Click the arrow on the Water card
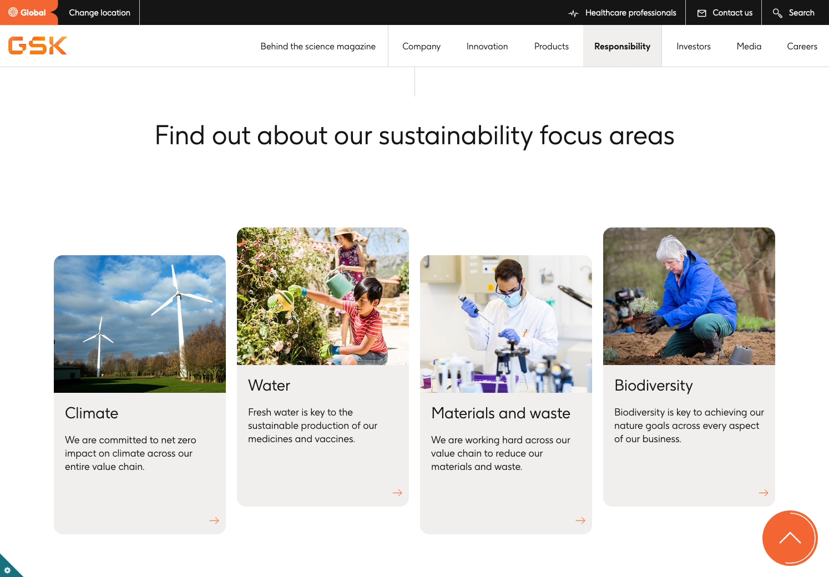Screen dimensions: 829x577 (x=397, y=493)
